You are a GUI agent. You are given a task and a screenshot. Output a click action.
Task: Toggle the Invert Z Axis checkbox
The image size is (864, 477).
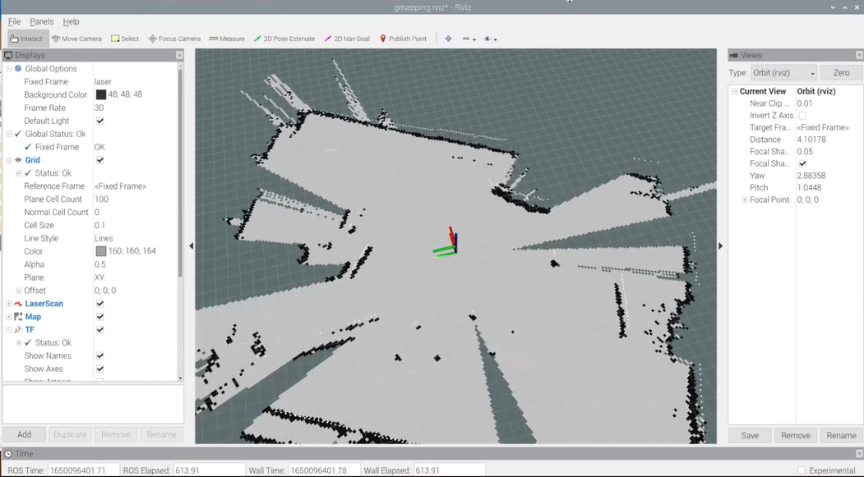pyautogui.click(x=802, y=116)
